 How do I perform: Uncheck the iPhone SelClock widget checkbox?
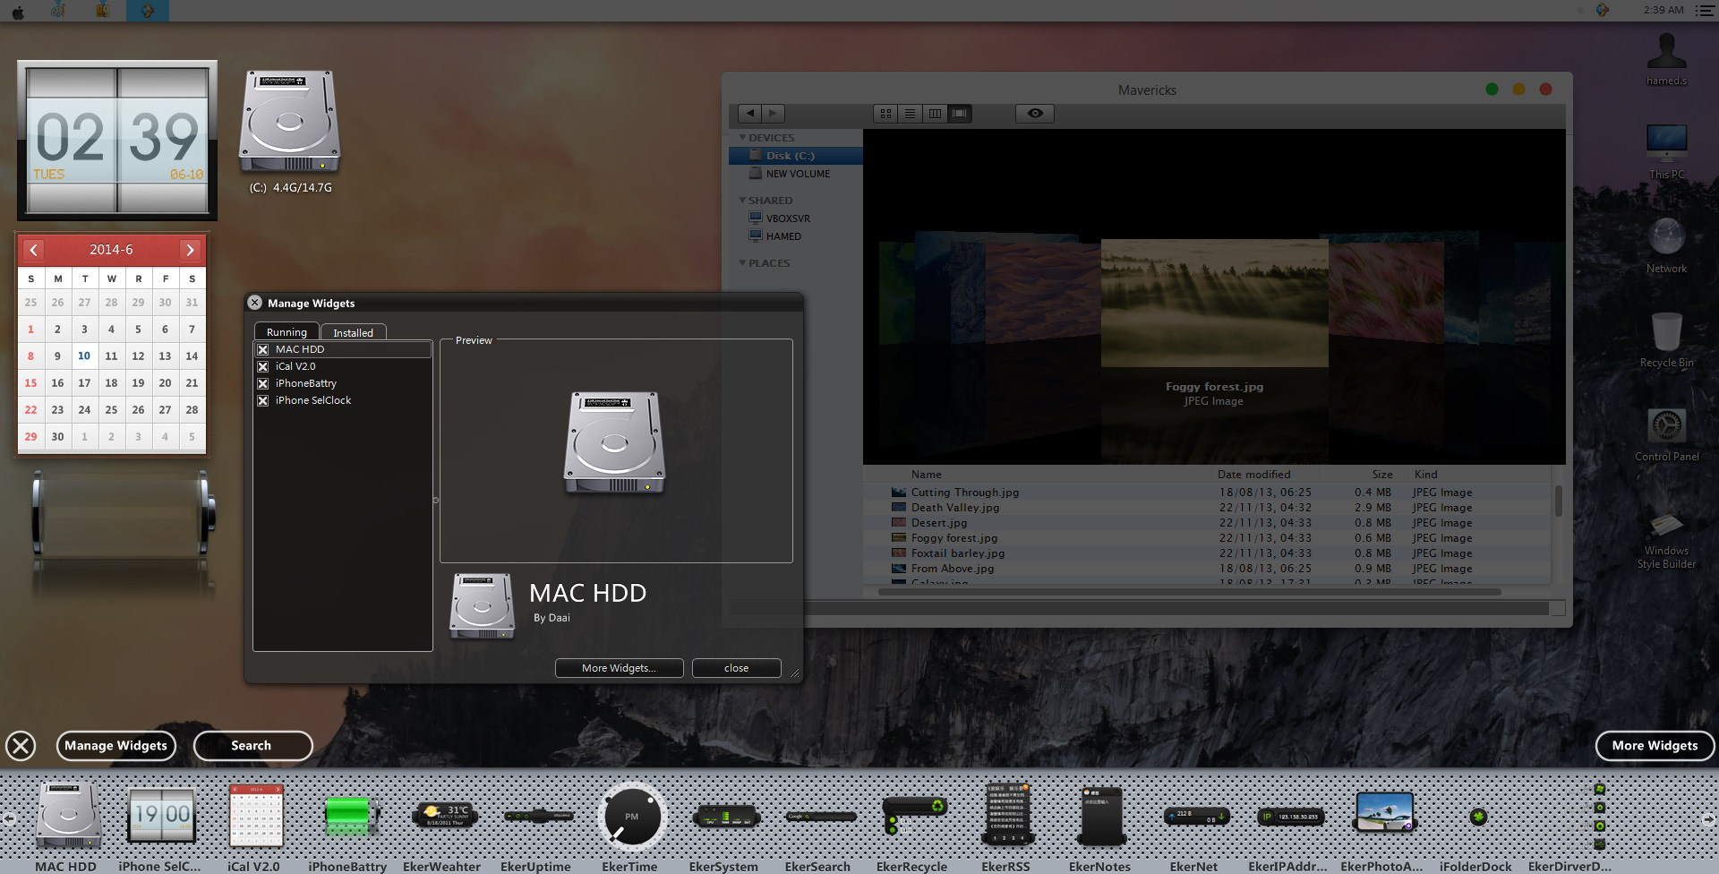pyautogui.click(x=263, y=401)
